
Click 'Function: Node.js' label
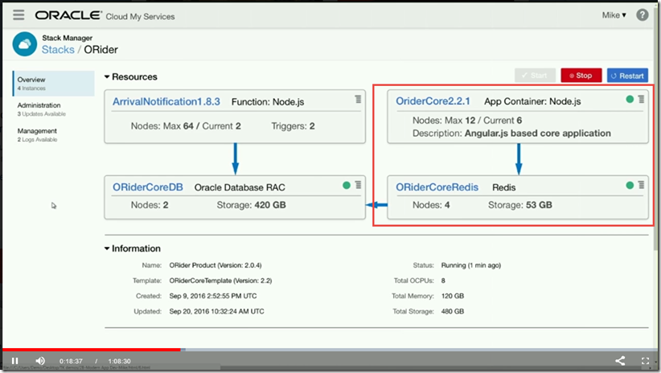coord(268,102)
